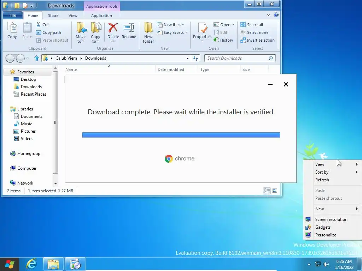Viewport: 362px width, 271px height.
Task: Switch to the Application ribbon tab
Action: click(101, 16)
